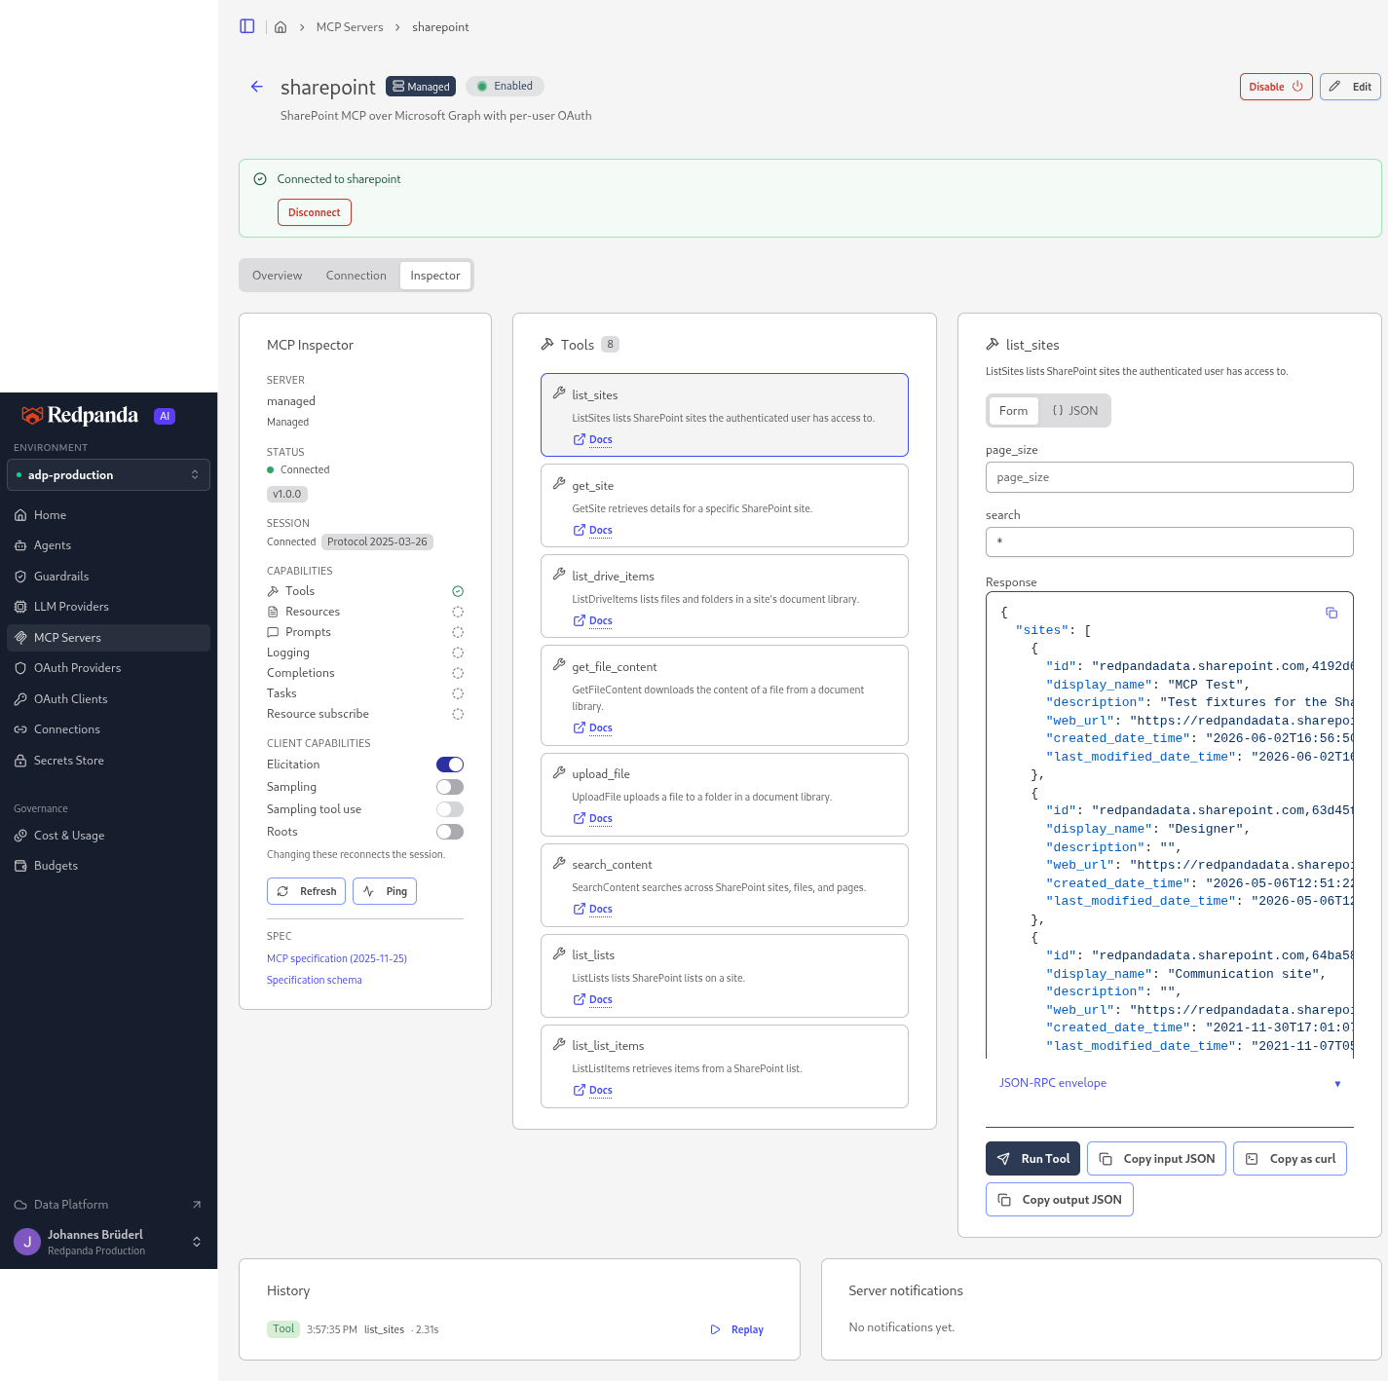Image resolution: width=1388 pixels, height=1381 pixels.
Task: Click the wrench icon of upload_file tool
Action: pyautogui.click(x=559, y=772)
